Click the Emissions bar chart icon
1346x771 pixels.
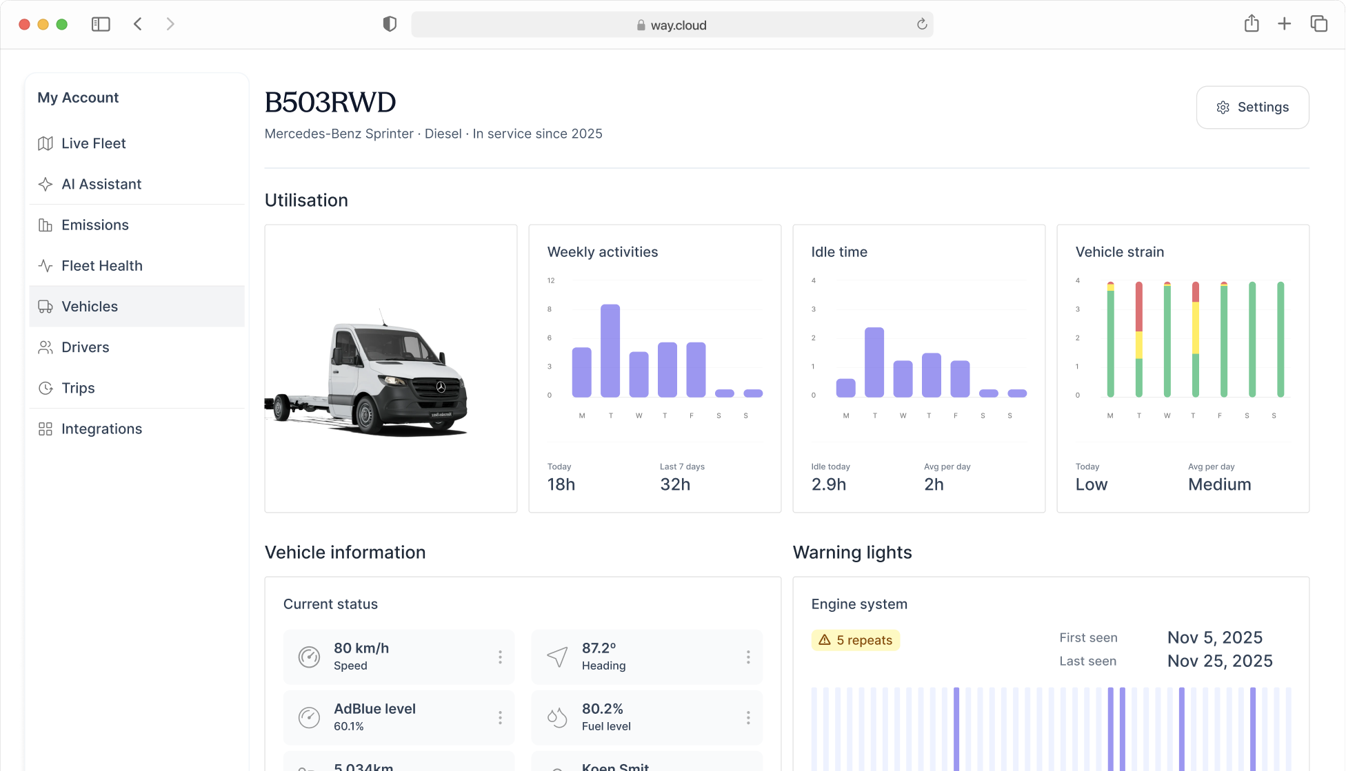coord(46,225)
